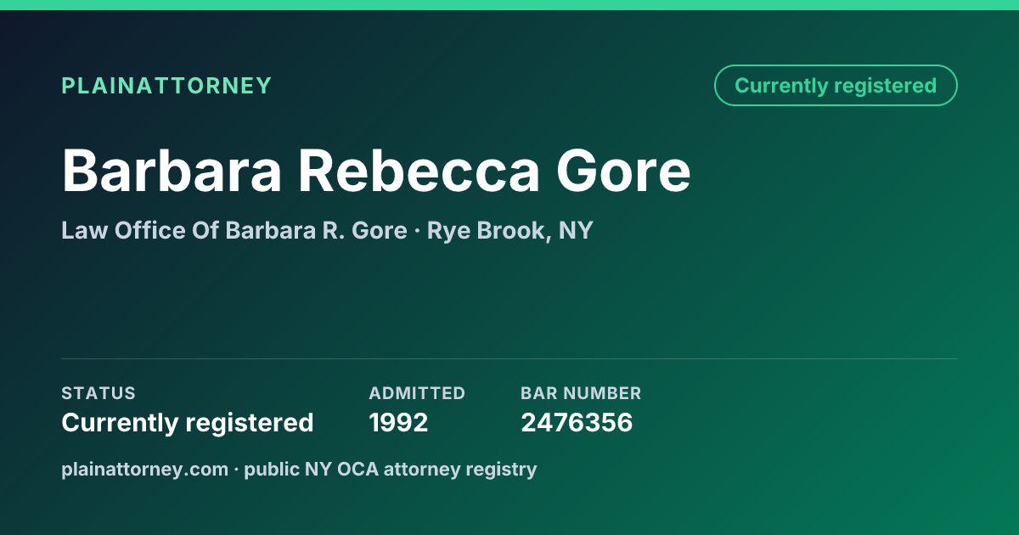1019x535 pixels.
Task: Click the ADMITTED label
Action: (x=417, y=393)
